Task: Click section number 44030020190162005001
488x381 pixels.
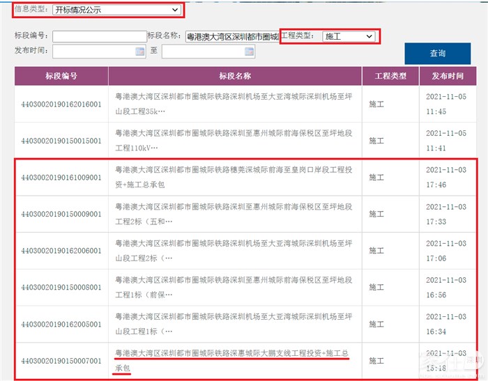Action: (x=62, y=324)
